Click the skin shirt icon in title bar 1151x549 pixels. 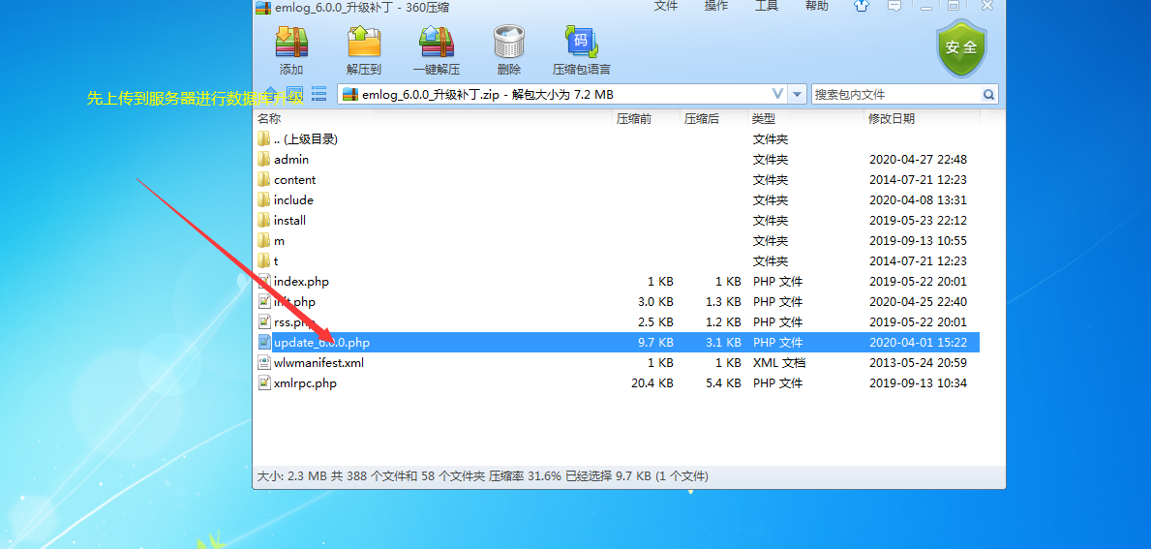click(862, 7)
